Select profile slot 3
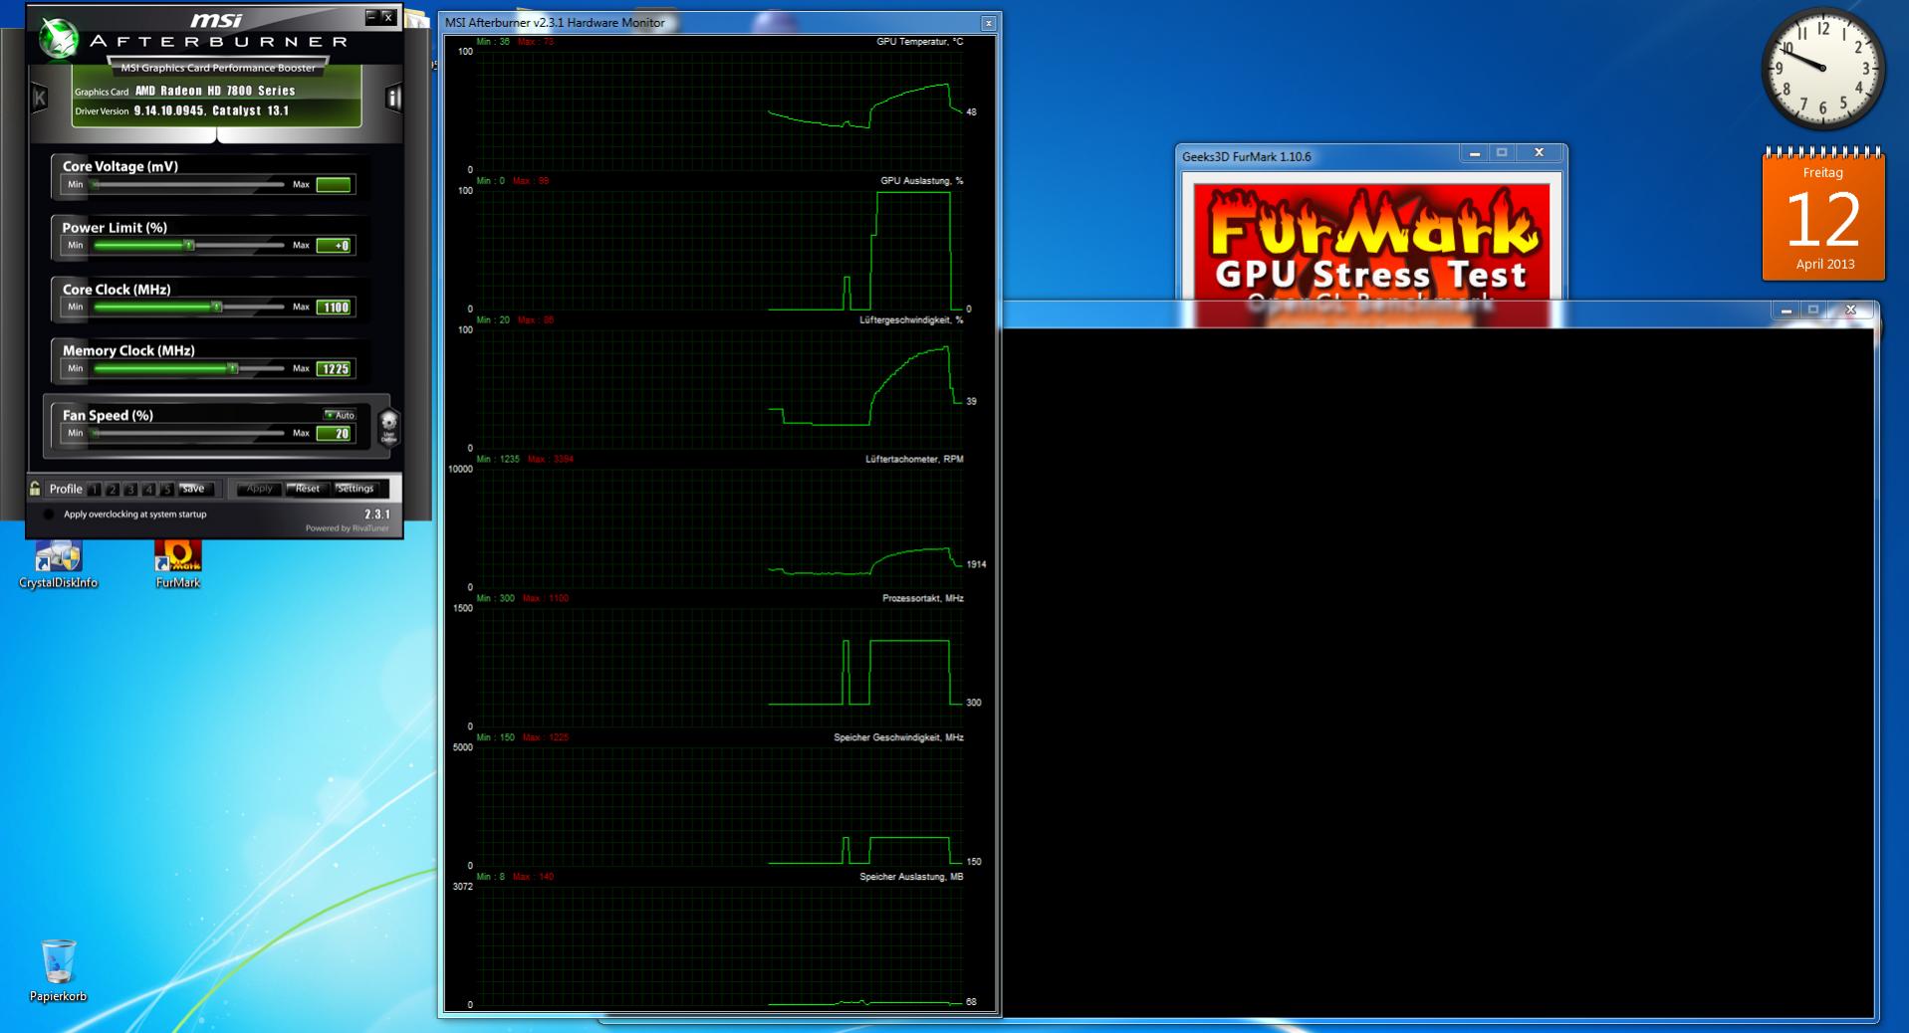This screenshot has height=1033, width=1909. (130, 489)
